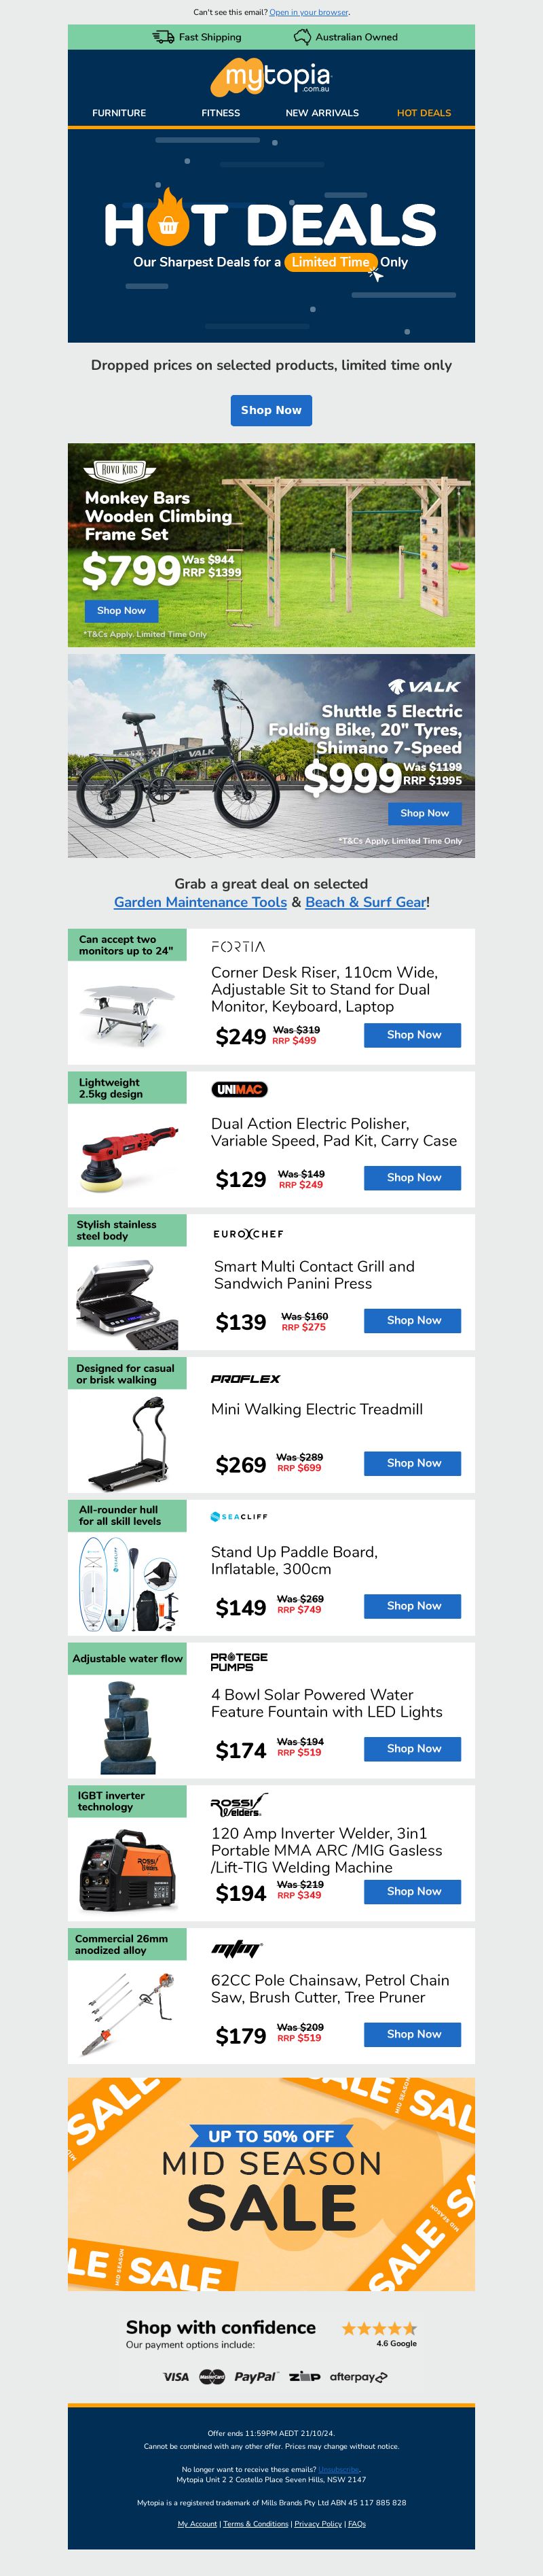The height and width of the screenshot is (2576, 543).
Task: Click Shop Now below the Hot Deals banner
Action: click(x=271, y=410)
